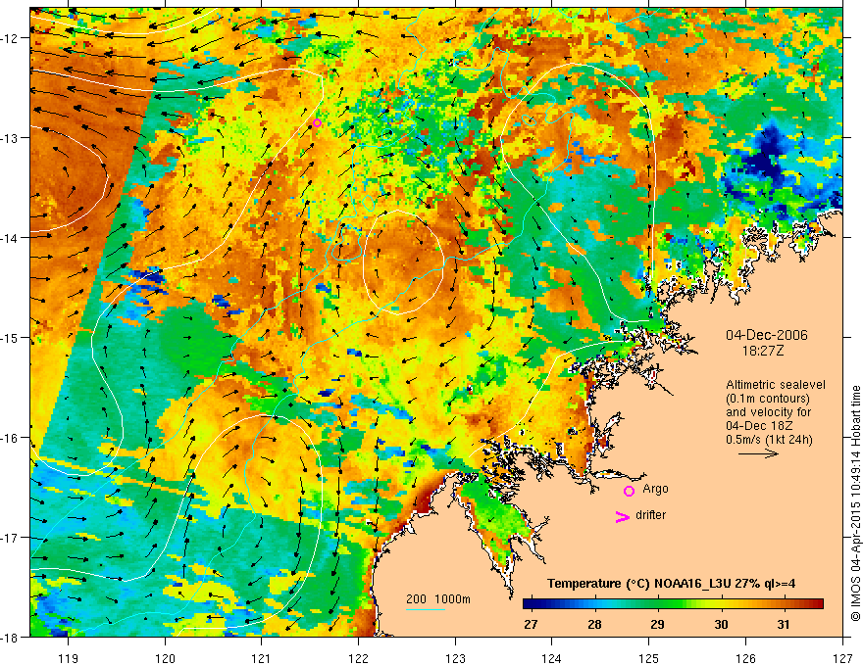The image size is (863, 666).
Task: Click the 'and velocity for' caption line
Action: pos(768,412)
